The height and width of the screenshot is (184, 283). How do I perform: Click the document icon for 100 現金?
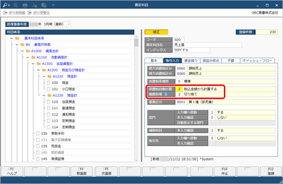(x=48, y=83)
